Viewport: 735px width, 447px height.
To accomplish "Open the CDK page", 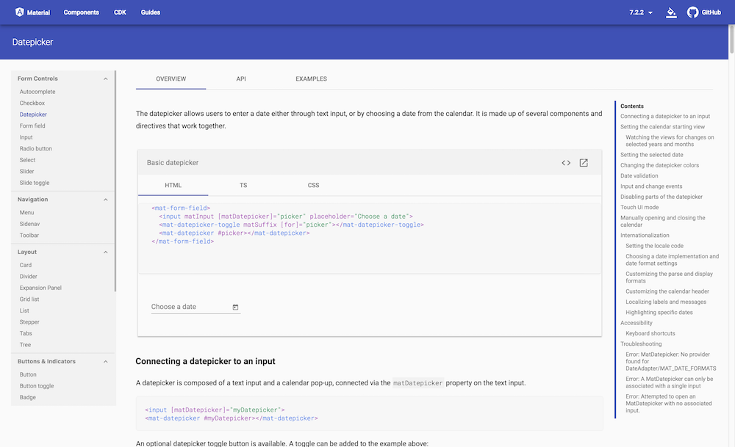I will point(120,12).
